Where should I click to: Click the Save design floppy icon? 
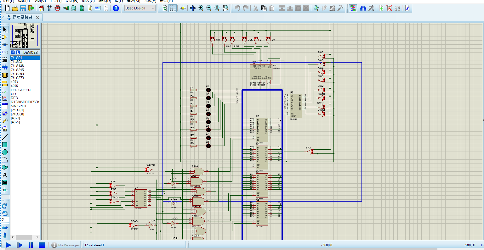coord(23,8)
